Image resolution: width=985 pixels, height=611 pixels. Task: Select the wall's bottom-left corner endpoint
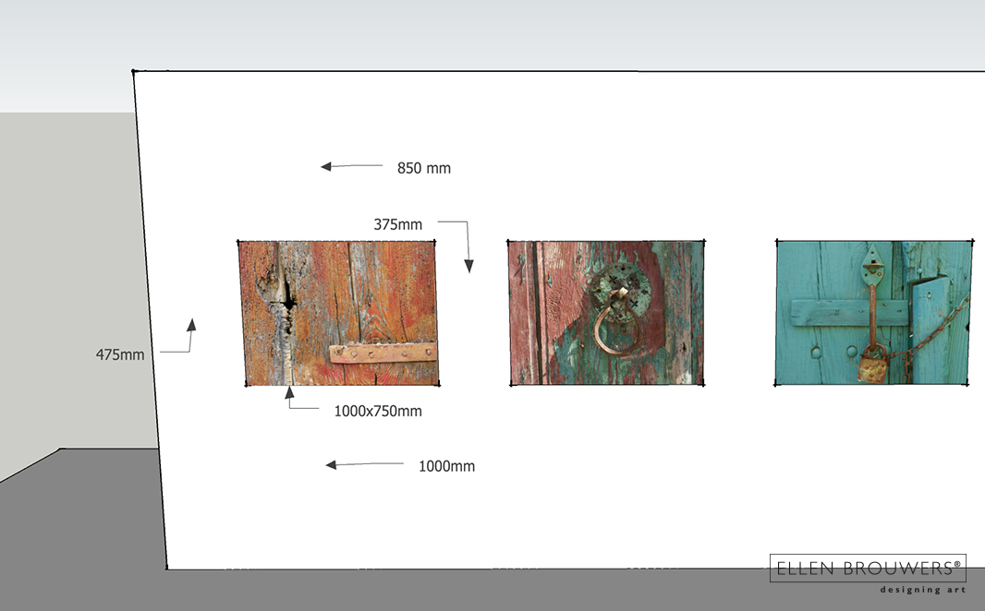point(166,567)
